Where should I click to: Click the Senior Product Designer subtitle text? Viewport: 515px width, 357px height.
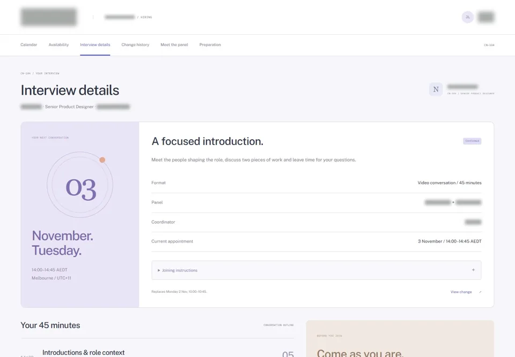click(x=69, y=107)
